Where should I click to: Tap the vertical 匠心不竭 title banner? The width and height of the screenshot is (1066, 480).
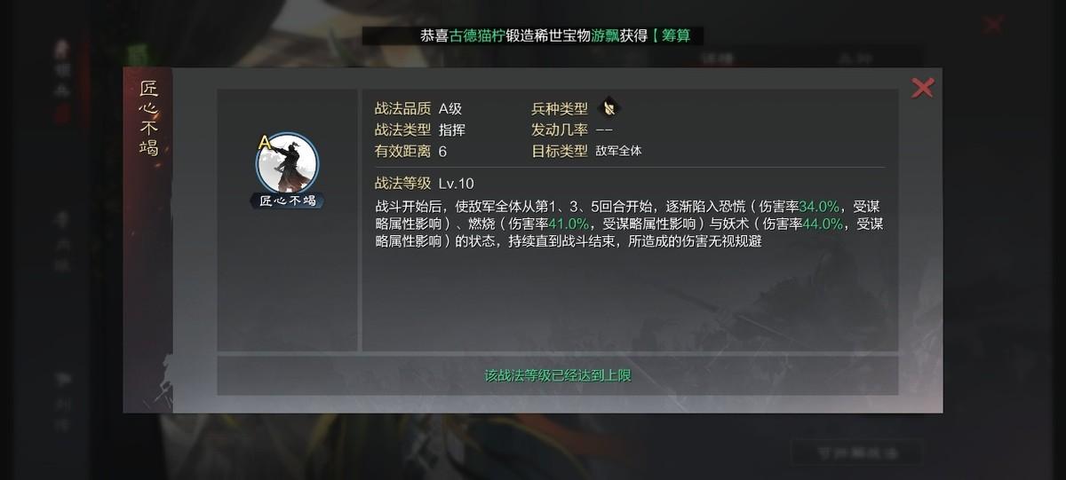[x=148, y=117]
